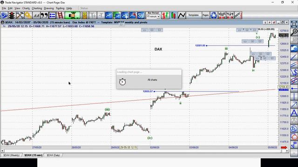
Task: Open the Charts menu
Action: tap(26, 8)
